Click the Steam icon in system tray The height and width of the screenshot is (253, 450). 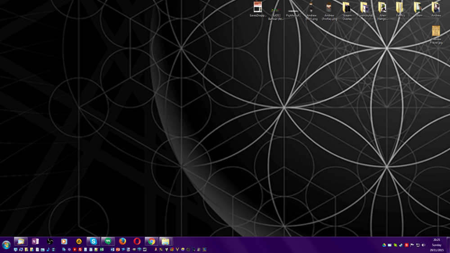coord(400,245)
